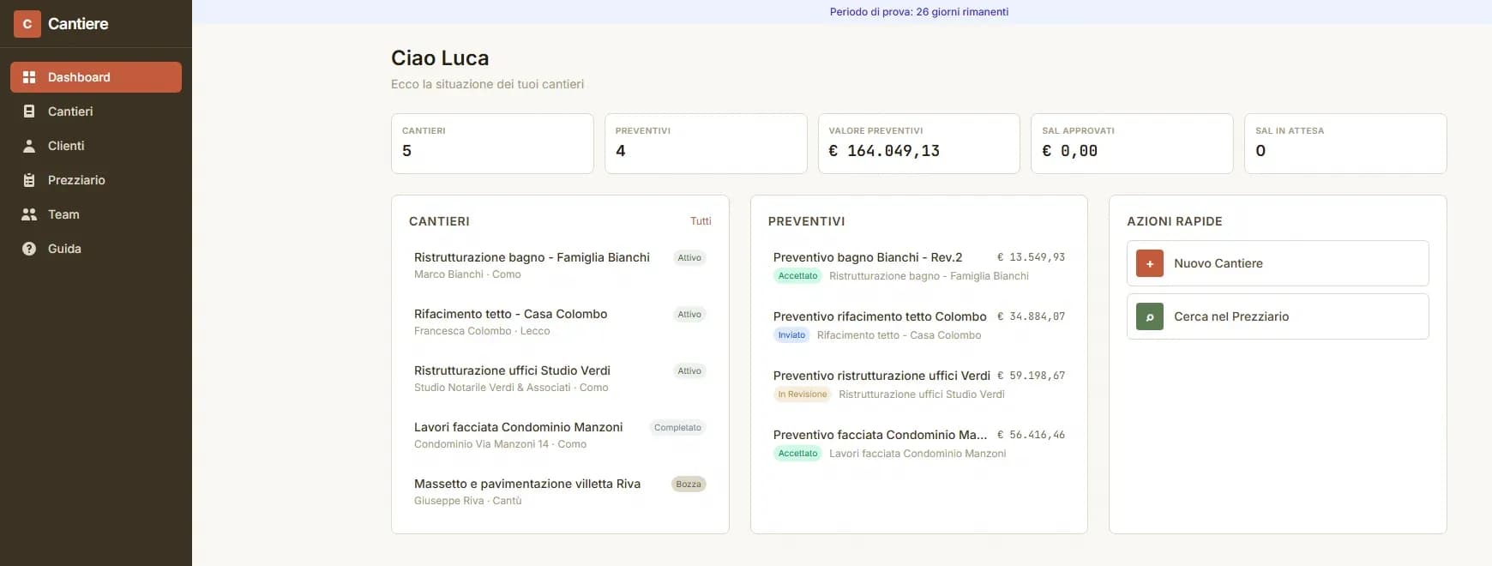The image size is (1492, 566).
Task: Click the Cantieri sidebar icon
Action: (29, 111)
